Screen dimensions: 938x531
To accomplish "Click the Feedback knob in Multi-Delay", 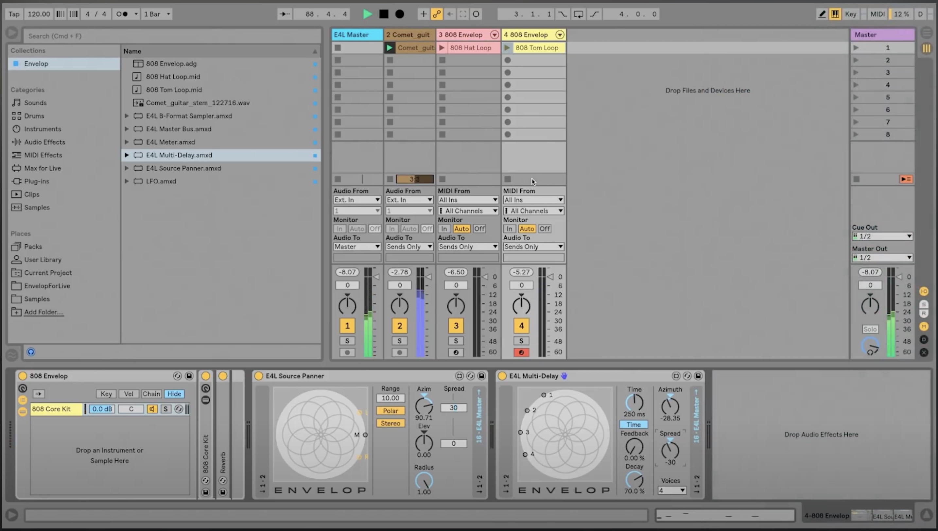I will (x=634, y=446).
